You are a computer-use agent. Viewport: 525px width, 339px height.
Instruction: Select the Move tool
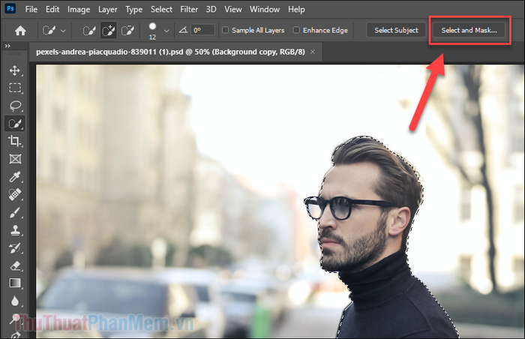point(15,70)
